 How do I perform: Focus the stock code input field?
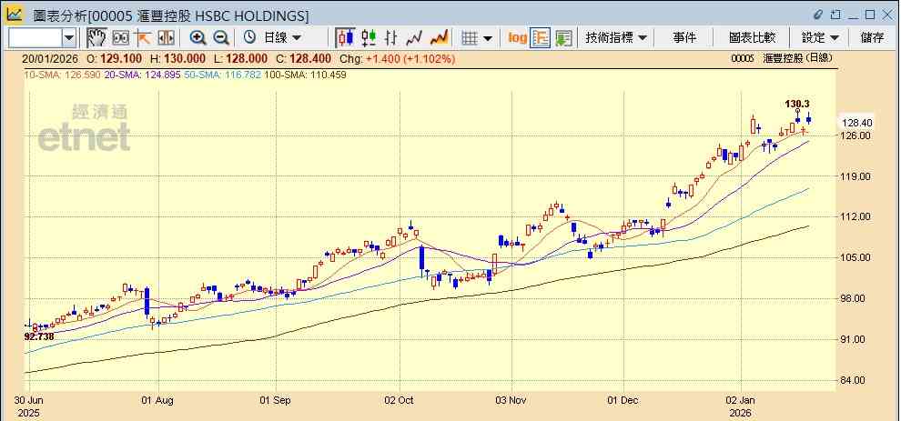tap(35, 38)
